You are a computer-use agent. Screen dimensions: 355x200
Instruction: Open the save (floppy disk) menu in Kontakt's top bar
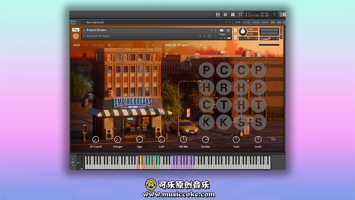pos(218,15)
